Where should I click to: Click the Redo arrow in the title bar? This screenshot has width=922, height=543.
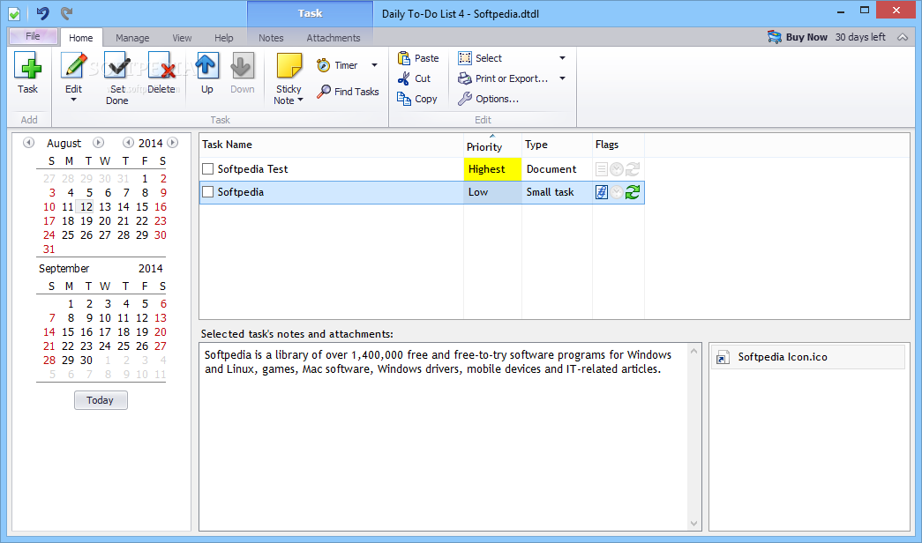(x=66, y=13)
